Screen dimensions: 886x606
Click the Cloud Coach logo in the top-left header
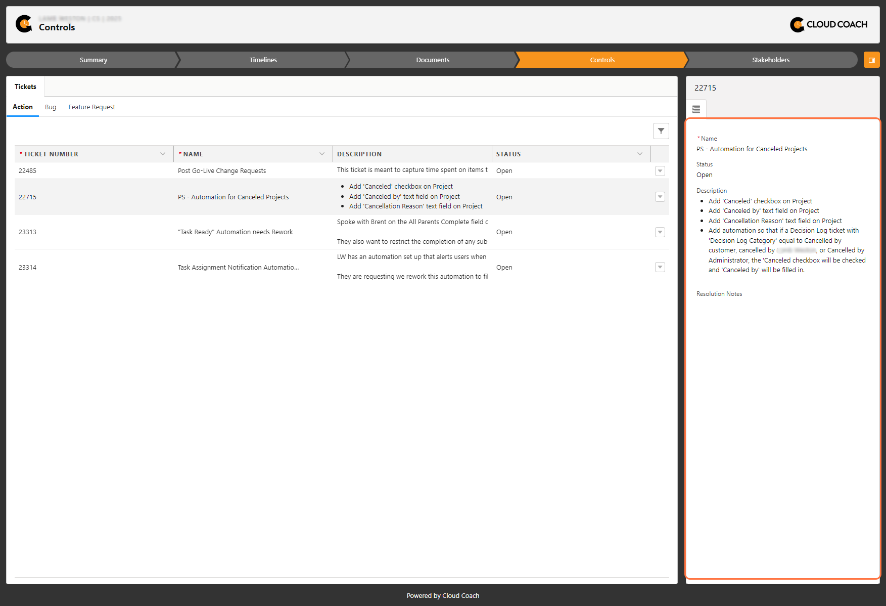pos(24,24)
